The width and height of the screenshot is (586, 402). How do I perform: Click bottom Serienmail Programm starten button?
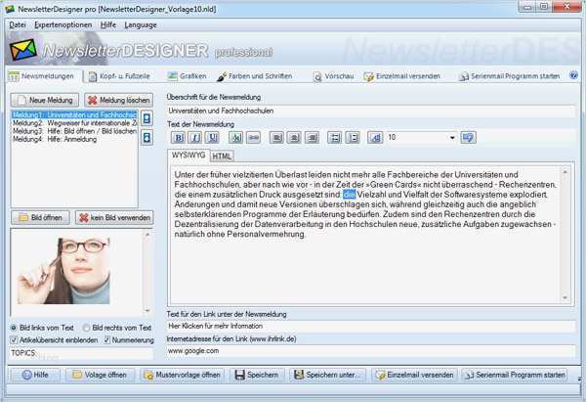[x=515, y=375]
